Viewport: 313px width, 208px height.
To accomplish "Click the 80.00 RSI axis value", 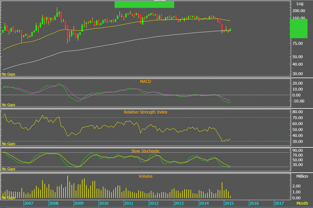I will [297, 112].
